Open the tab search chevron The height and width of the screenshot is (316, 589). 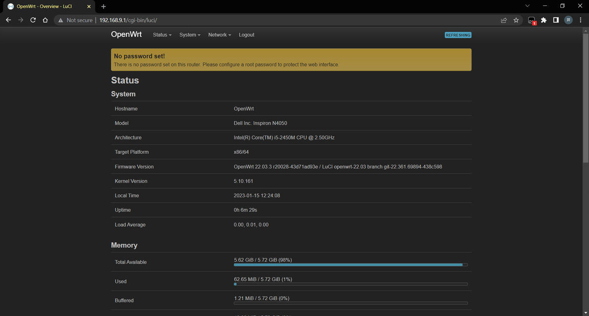[527, 6]
